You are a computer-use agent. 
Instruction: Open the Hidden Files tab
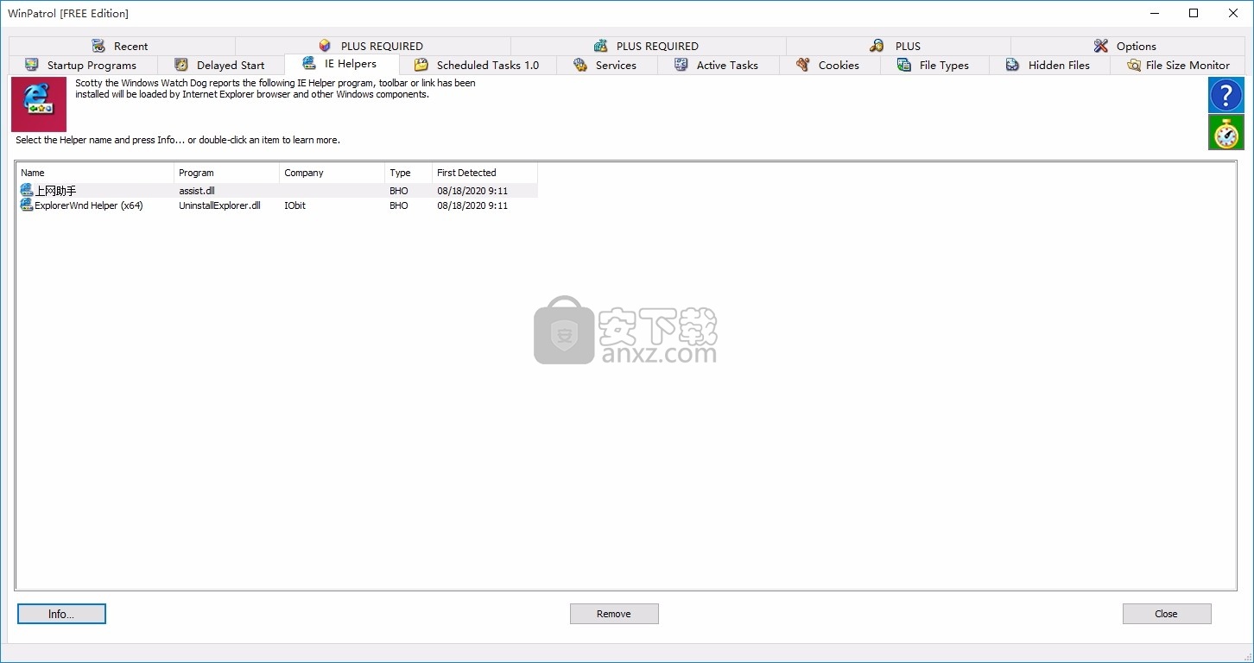point(1050,65)
